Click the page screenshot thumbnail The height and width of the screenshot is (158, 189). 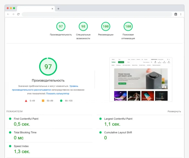[141, 79]
